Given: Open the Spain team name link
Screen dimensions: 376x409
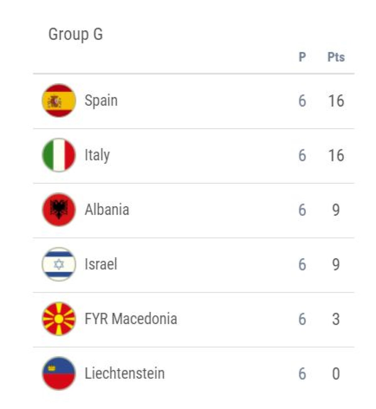Looking at the screenshot, I should (x=101, y=101).
